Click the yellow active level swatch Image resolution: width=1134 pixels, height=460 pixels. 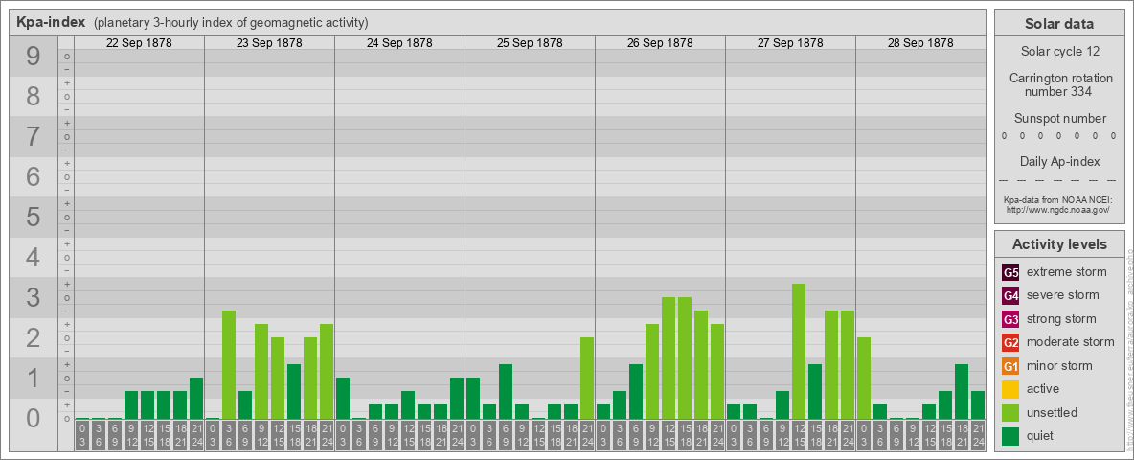(x=1010, y=389)
